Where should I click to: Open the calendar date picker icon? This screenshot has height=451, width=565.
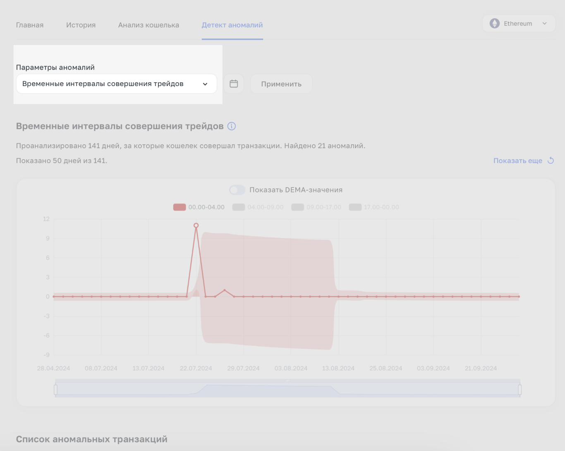(x=234, y=84)
